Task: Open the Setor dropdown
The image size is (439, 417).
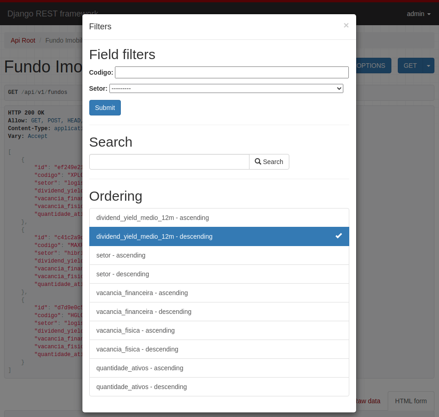Action: click(x=226, y=88)
